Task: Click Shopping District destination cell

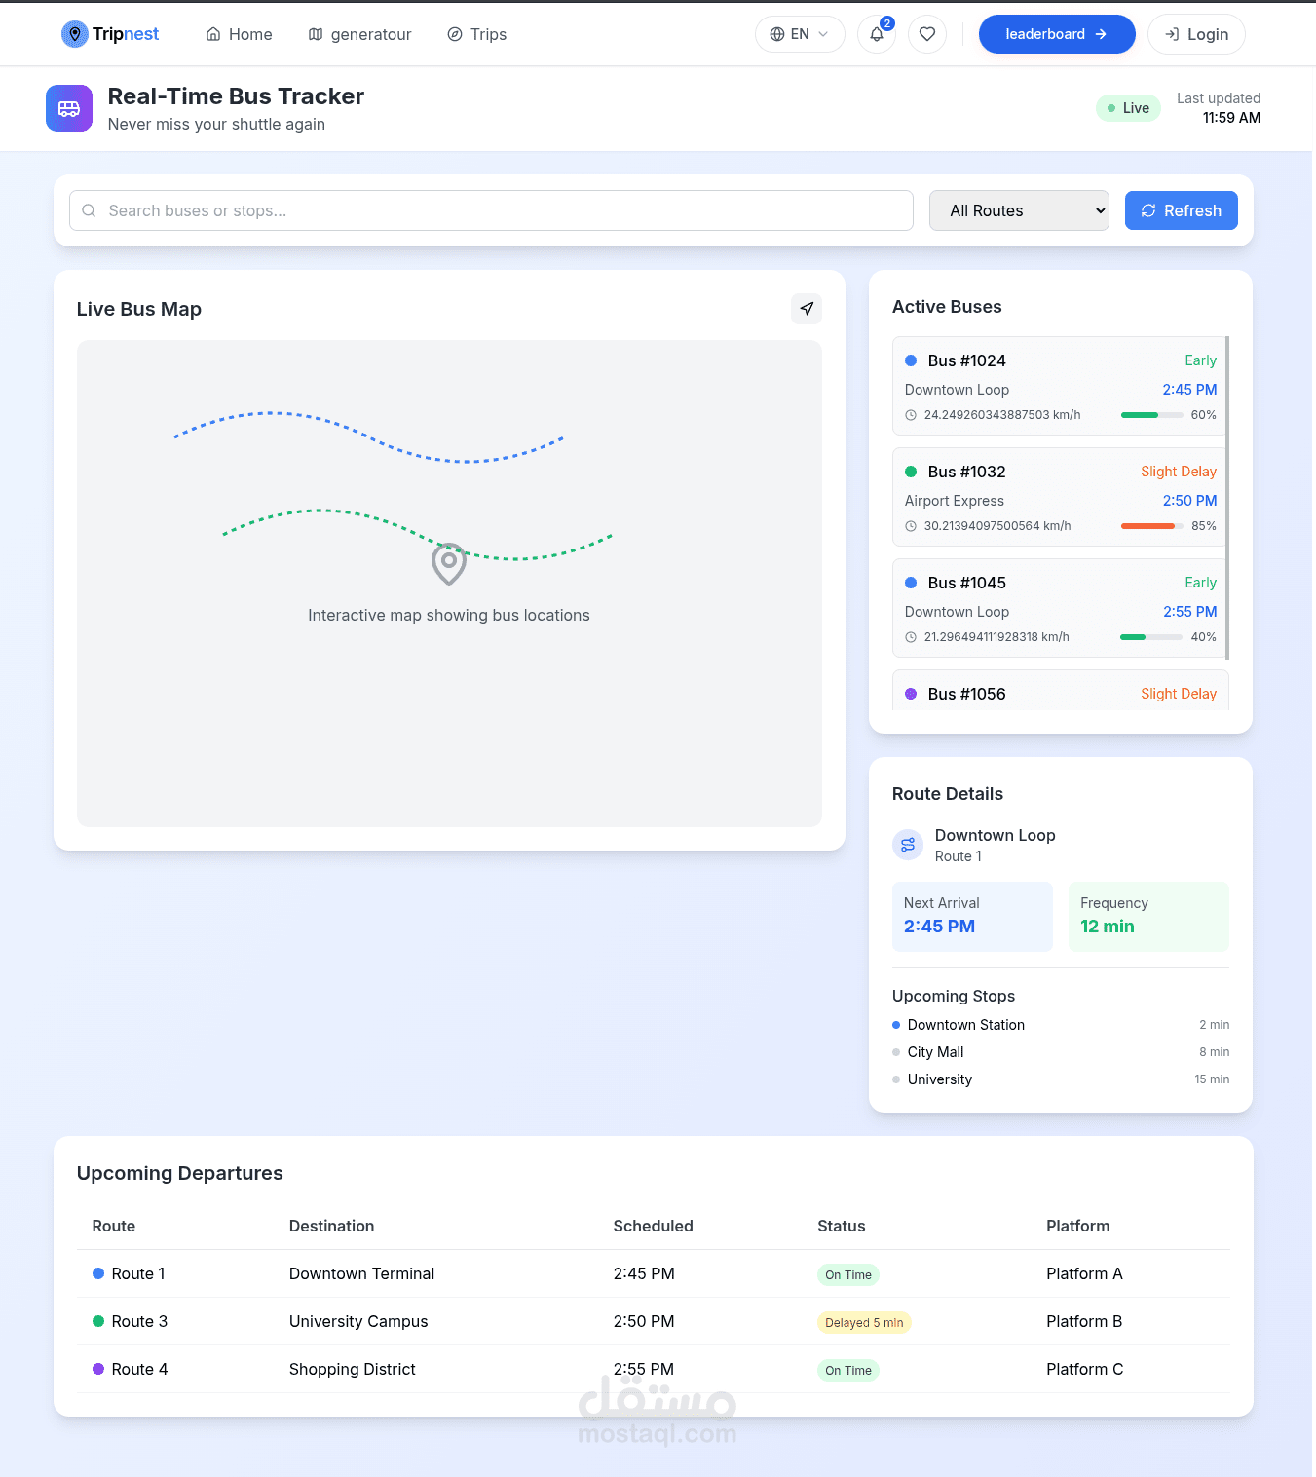Action: point(352,1369)
